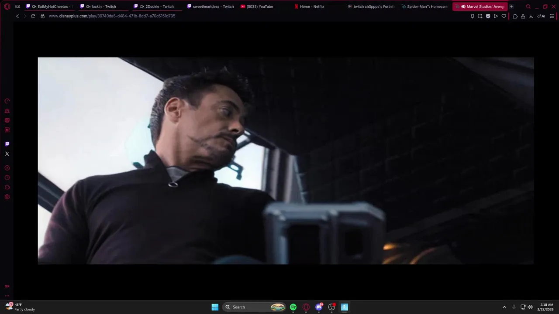Open the volume speaker tray icon
Image resolution: width=559 pixels, height=314 pixels.
click(530, 307)
